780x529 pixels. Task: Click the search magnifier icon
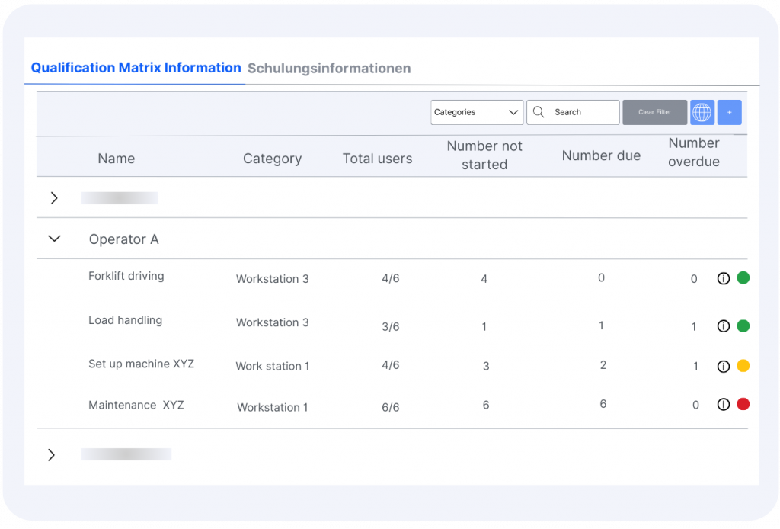539,112
